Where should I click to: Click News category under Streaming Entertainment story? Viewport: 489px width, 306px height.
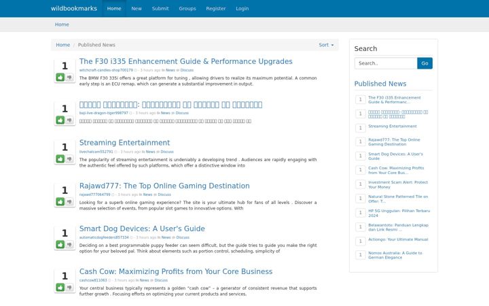coord(150,152)
